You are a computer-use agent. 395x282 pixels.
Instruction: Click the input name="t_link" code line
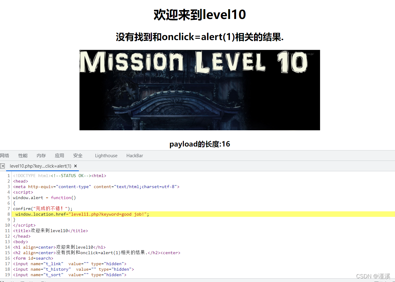(70, 264)
